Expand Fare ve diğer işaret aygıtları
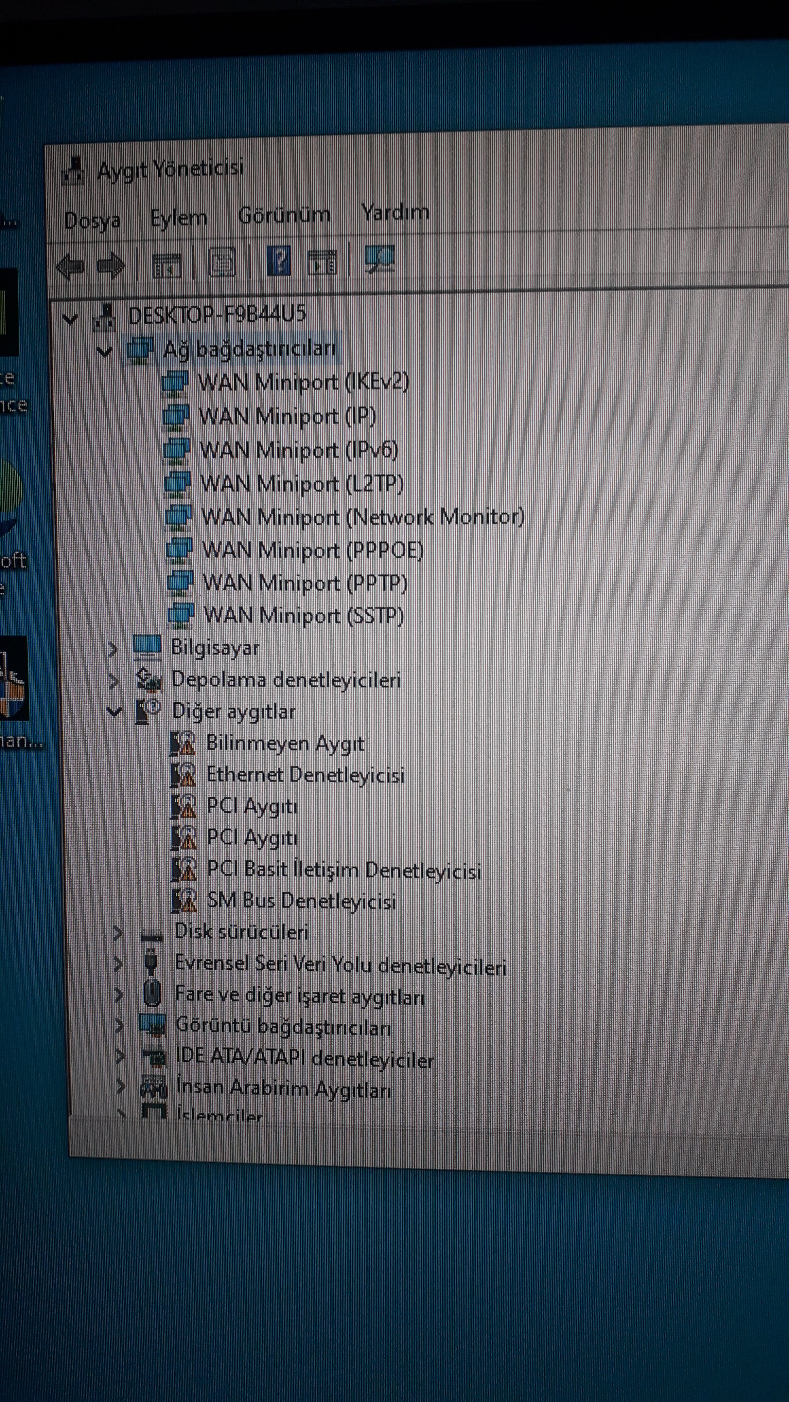789x1402 pixels. click(119, 995)
